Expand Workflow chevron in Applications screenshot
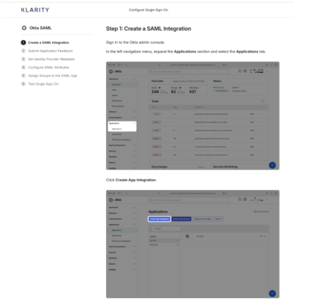Screen dimensions: 327x302 coord(134,258)
